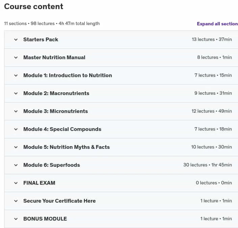Expand Module 6 Superfoods chevron

16,165
